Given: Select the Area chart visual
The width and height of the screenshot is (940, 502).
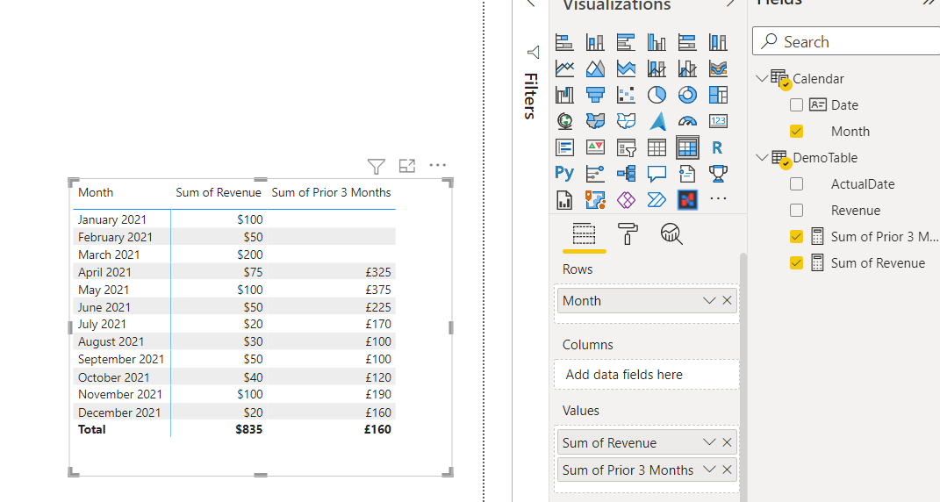Looking at the screenshot, I should (x=595, y=68).
